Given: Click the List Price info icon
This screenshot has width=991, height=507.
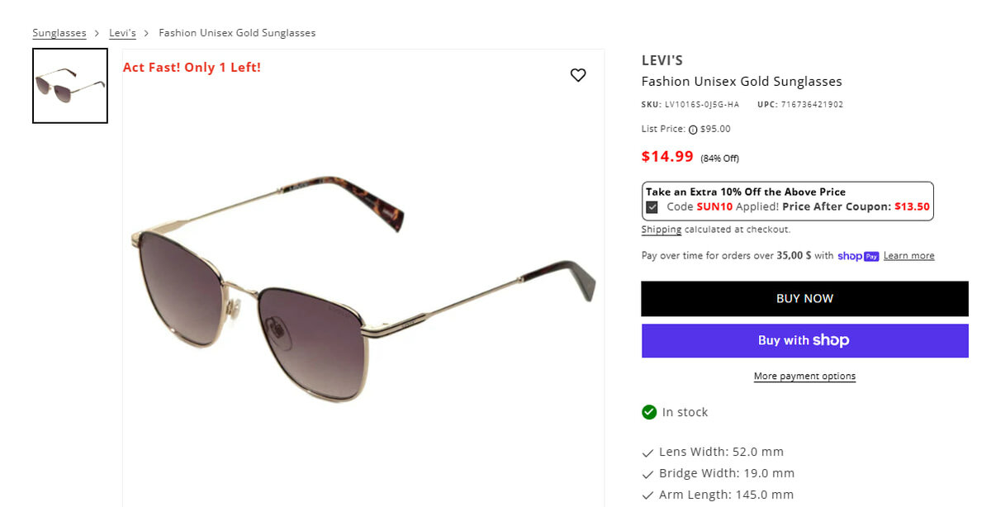Looking at the screenshot, I should pos(693,130).
